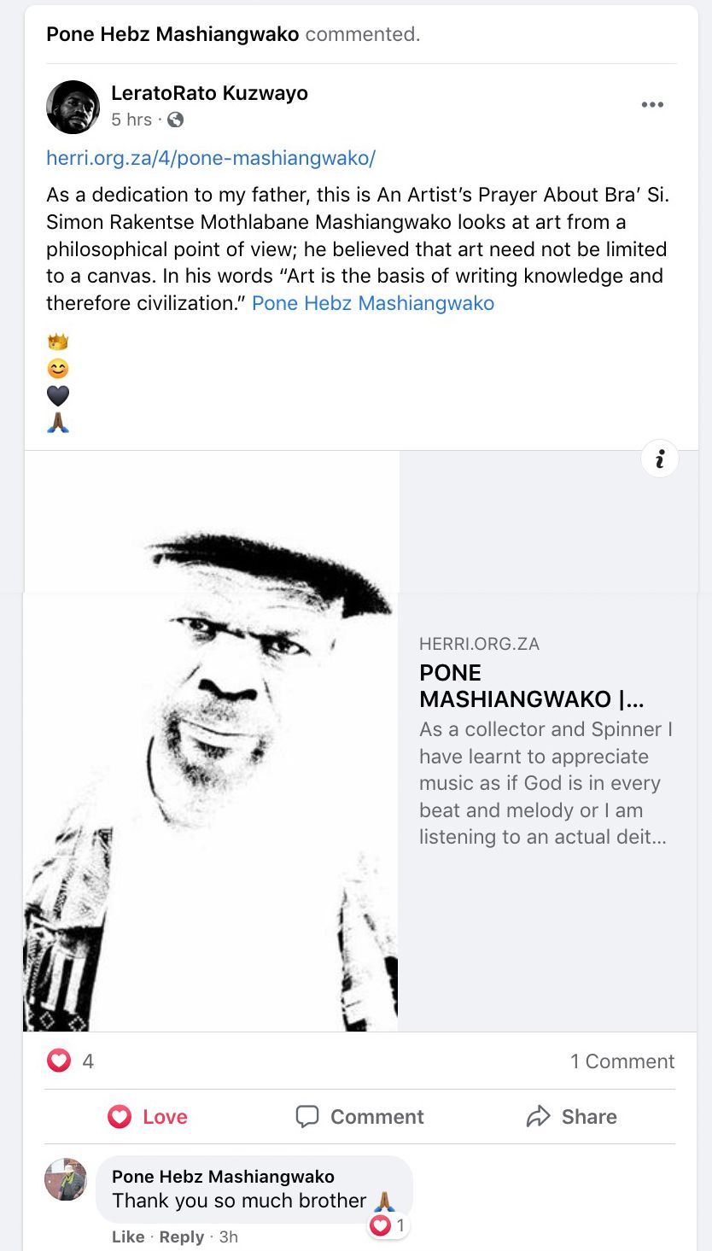Click the public globe privacy icon

(175, 120)
